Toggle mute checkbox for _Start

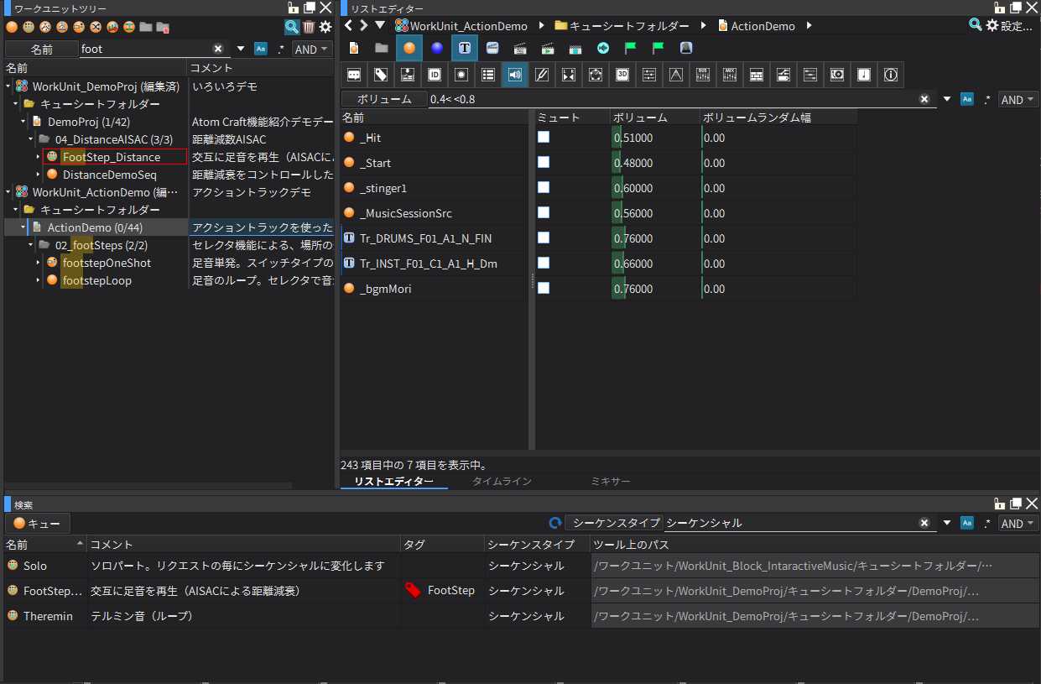coord(544,162)
